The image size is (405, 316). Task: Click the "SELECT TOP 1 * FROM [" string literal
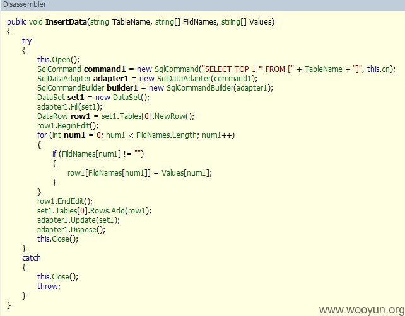coord(248,69)
